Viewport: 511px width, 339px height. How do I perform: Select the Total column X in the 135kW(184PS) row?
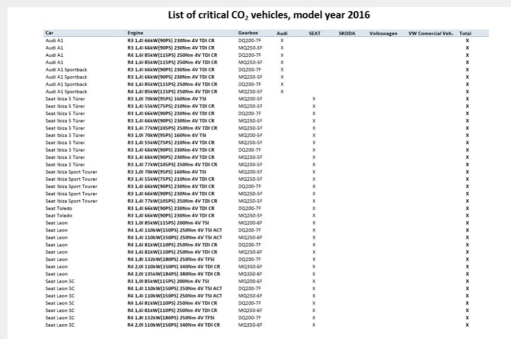tap(467, 274)
